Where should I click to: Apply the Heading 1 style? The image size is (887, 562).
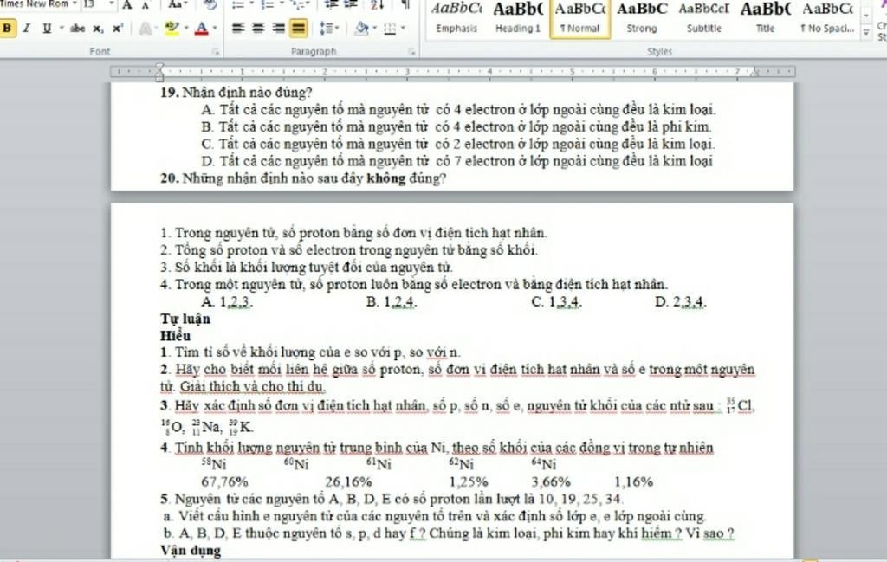coord(518,17)
